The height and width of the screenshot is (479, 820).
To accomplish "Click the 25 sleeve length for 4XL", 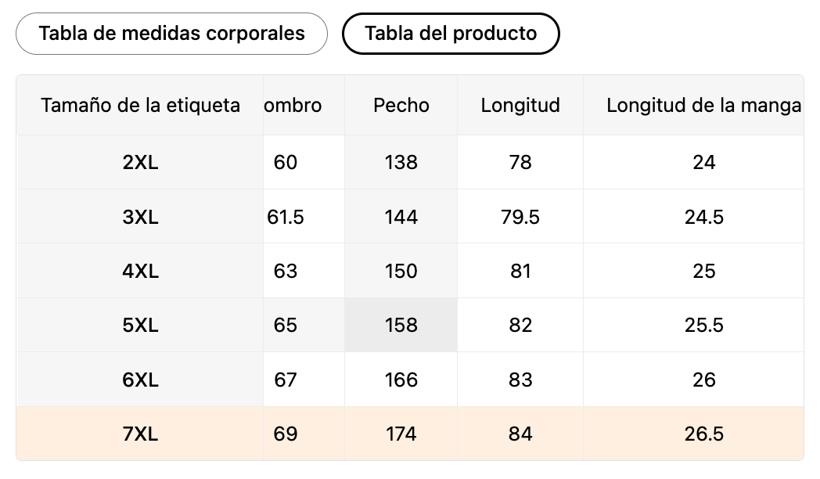I will click(703, 272).
